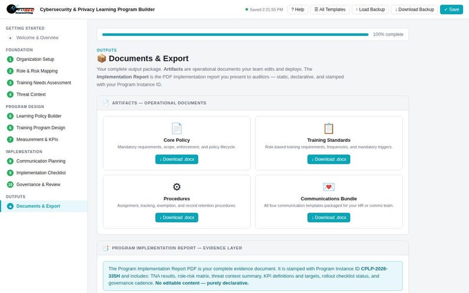This screenshot has width=469, height=293.
Task: Select Documents & Export in the sidebar
Action: 44,206
